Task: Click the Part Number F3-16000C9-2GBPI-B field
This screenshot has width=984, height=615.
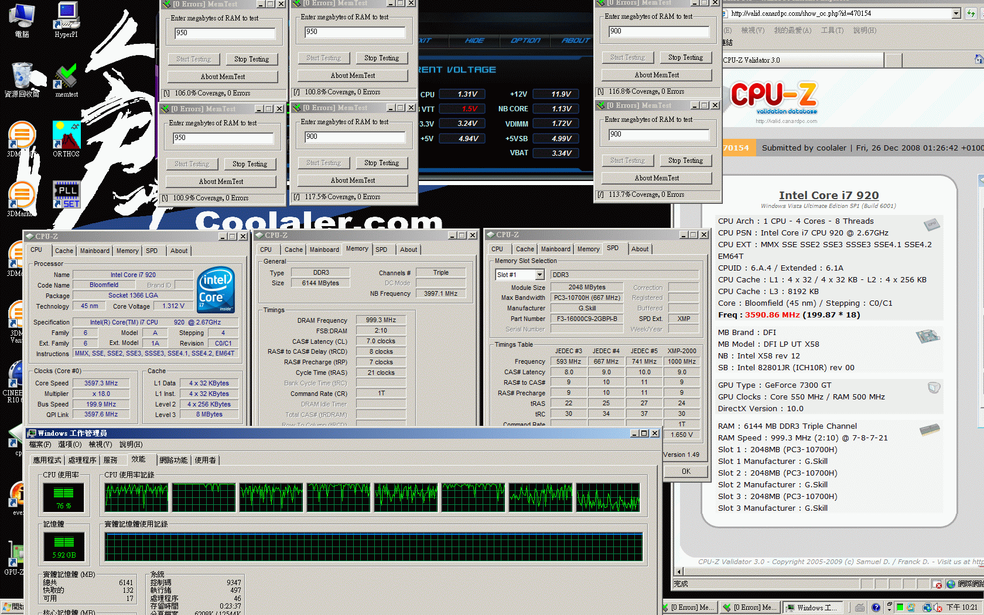Action: tap(587, 319)
